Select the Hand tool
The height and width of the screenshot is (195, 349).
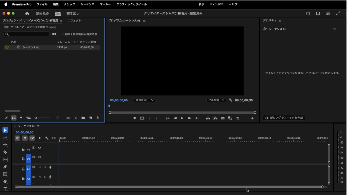[5, 181]
